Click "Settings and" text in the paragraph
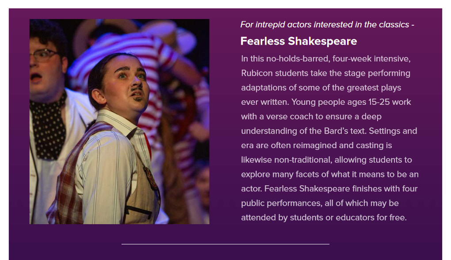Image resolution: width=451 pixels, height=260 pixels. coord(393,131)
